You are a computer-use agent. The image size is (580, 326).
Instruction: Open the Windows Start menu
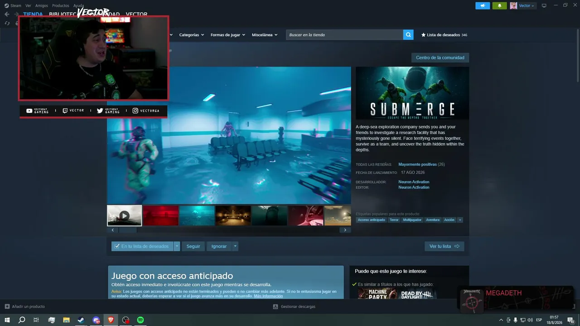point(7,320)
